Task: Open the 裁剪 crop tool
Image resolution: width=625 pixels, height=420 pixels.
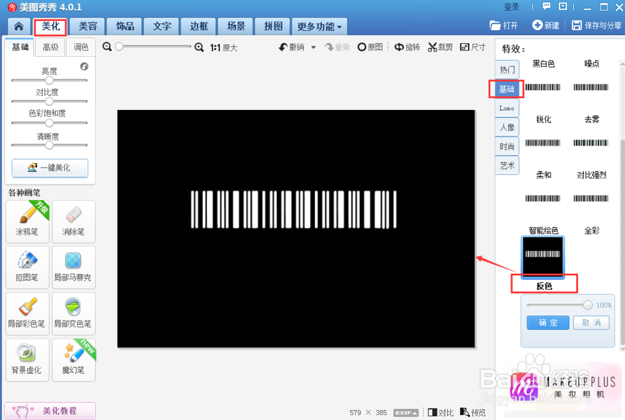Action: tap(440, 47)
